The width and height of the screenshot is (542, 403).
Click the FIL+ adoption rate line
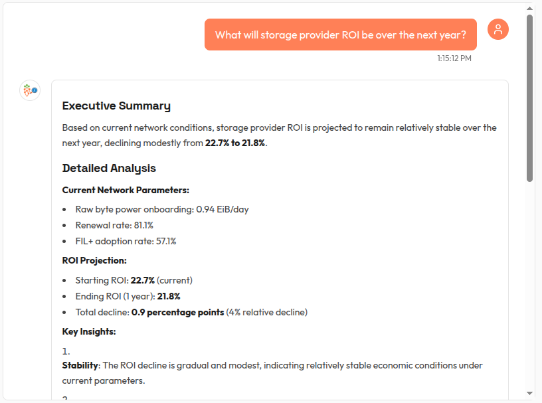click(126, 241)
